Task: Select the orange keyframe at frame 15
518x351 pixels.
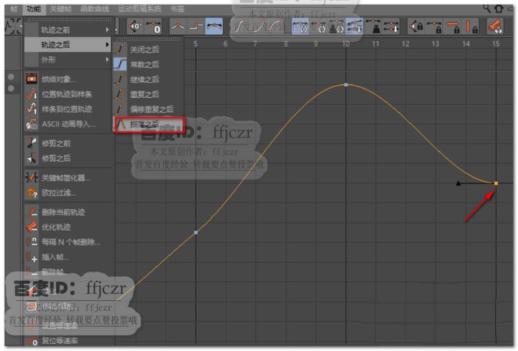Action: click(x=496, y=183)
